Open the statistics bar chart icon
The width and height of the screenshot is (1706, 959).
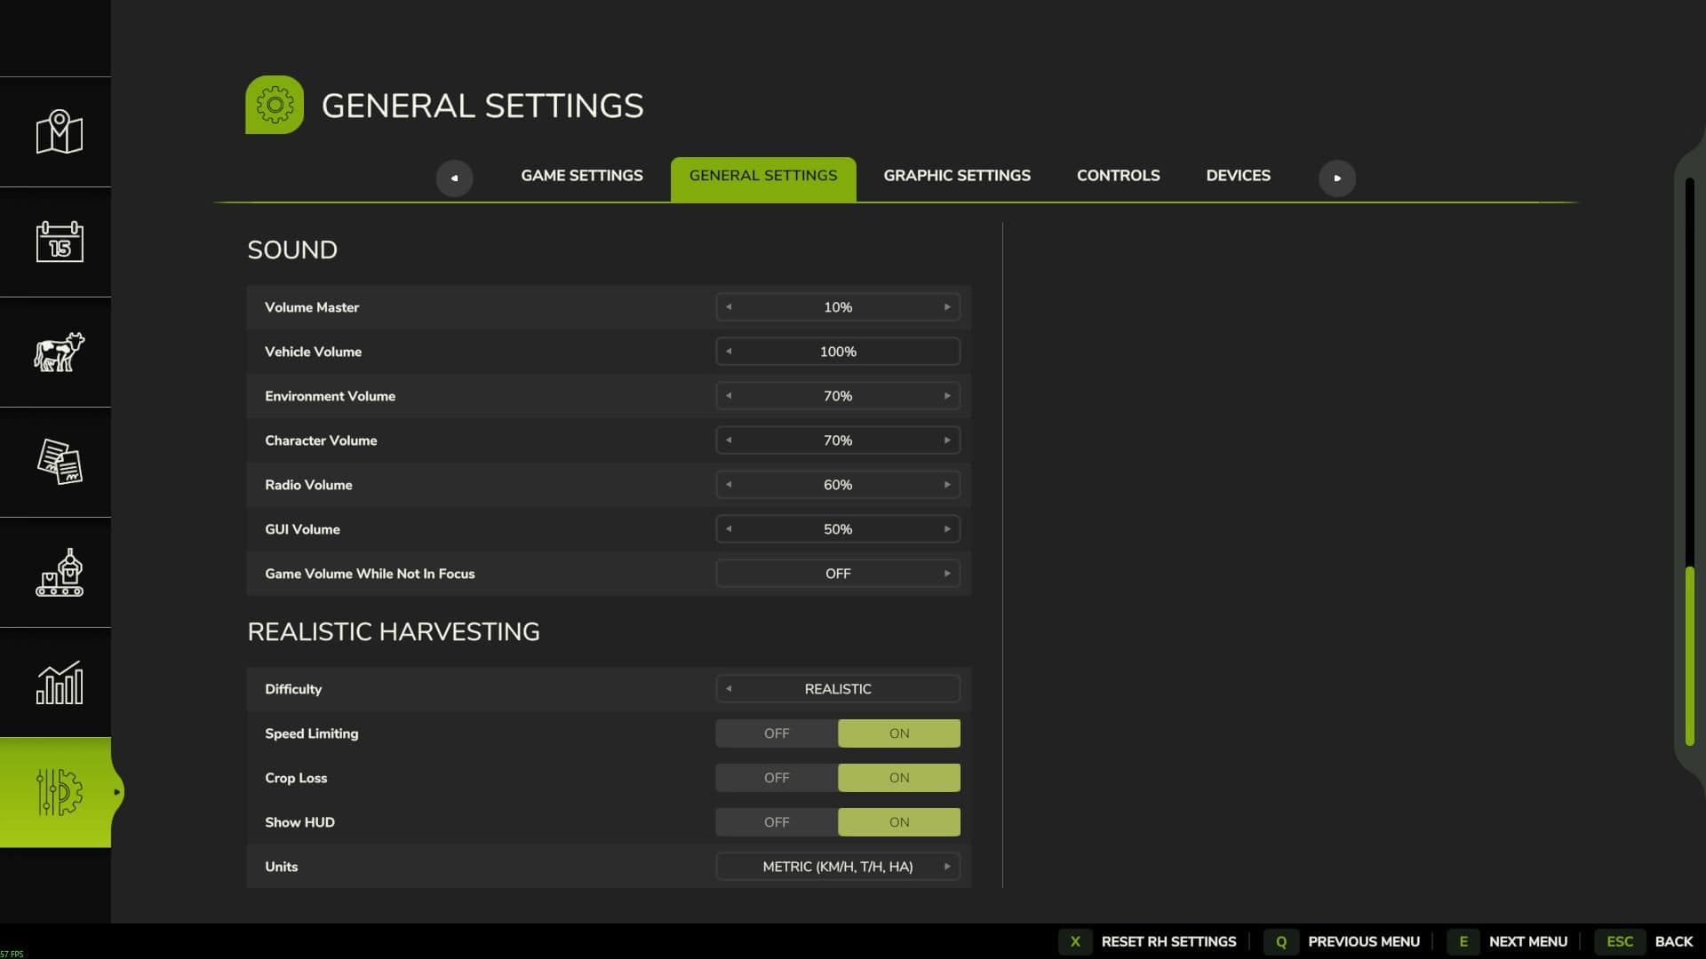[59, 682]
